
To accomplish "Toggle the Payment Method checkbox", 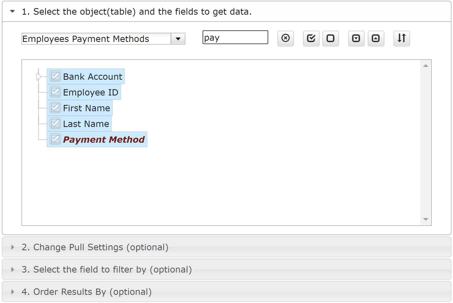I will [55, 139].
